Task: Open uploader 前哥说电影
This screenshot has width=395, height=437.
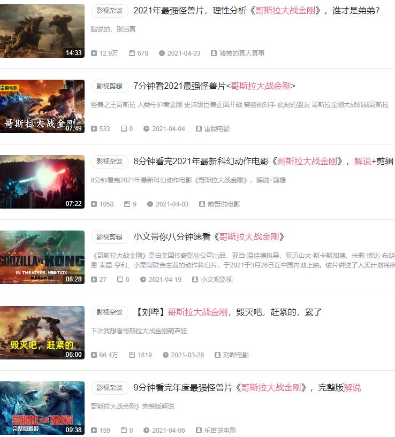Action: (x=224, y=204)
